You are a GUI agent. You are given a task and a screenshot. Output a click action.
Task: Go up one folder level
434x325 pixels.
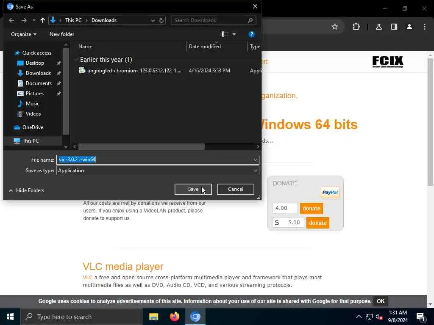pos(43,20)
